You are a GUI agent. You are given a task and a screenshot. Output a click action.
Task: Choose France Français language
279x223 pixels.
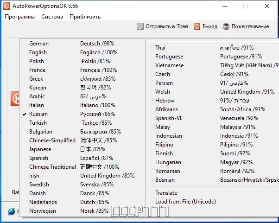[x=82, y=70]
